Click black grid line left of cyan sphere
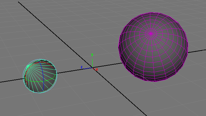Screen dimensions: 206x116 pos(12,81)
